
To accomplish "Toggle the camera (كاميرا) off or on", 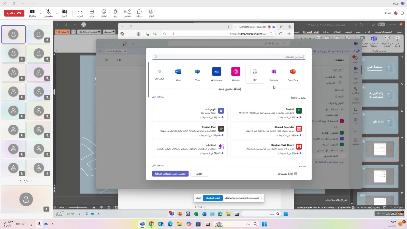I will tap(64, 13).
